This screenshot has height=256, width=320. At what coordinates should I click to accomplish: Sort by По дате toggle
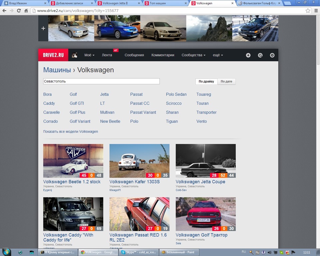tap(226, 81)
